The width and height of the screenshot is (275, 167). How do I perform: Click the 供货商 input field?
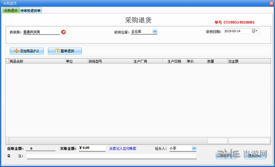click(x=41, y=32)
